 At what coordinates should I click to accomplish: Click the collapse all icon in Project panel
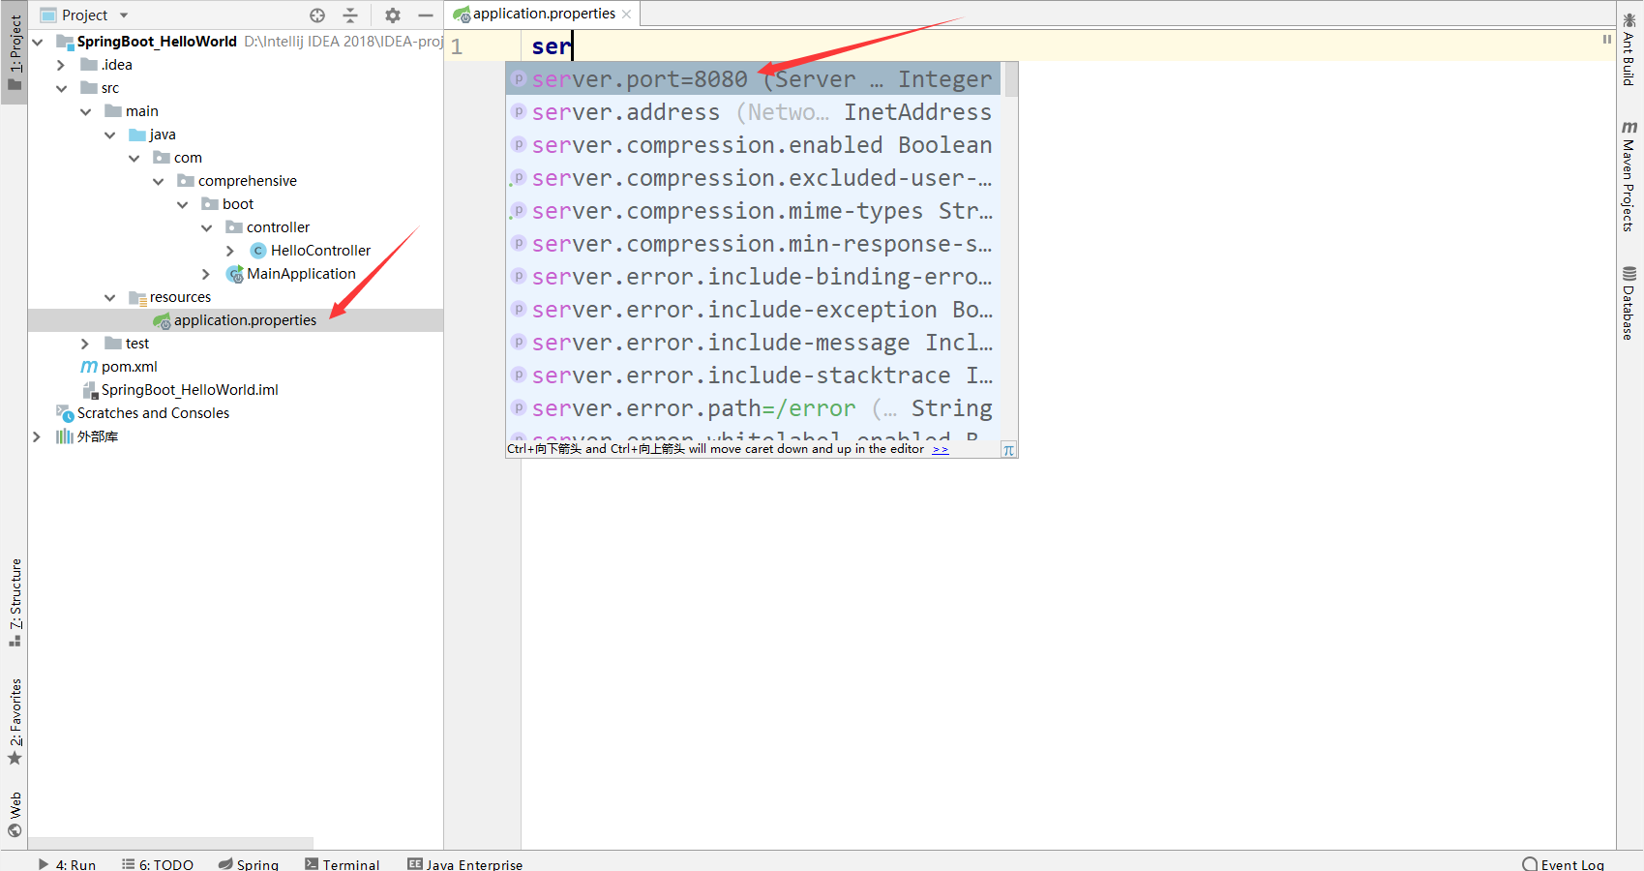point(350,15)
